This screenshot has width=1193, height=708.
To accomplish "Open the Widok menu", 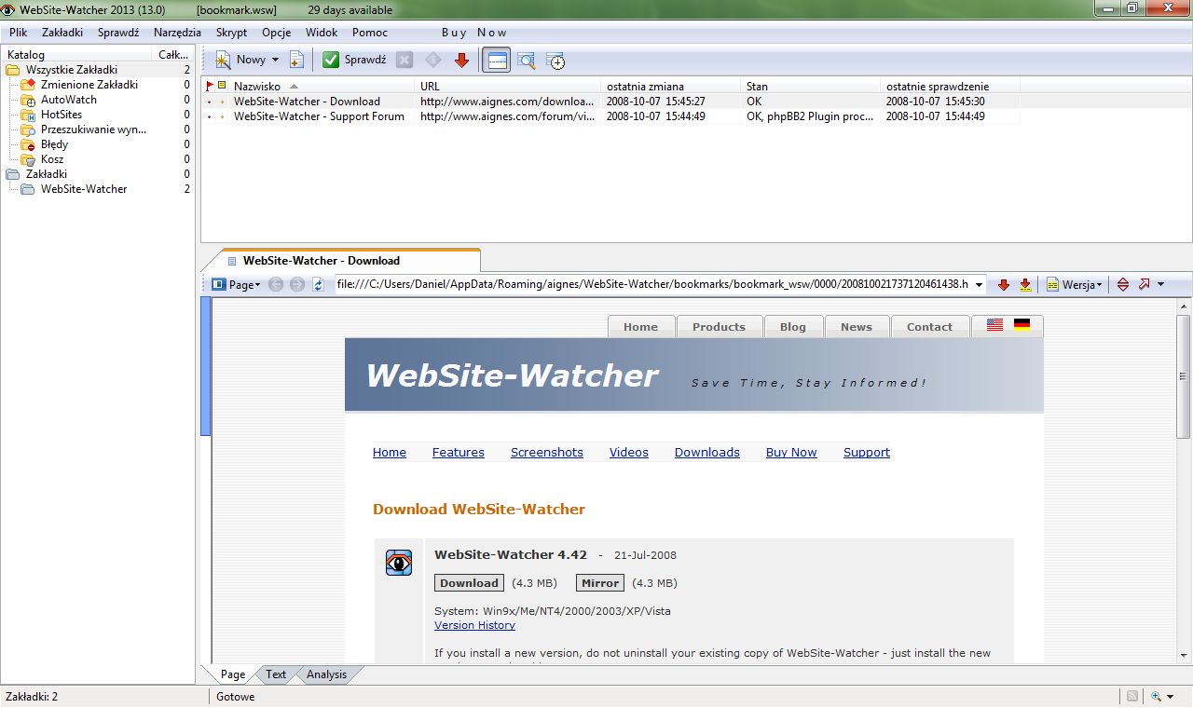I will (x=322, y=33).
